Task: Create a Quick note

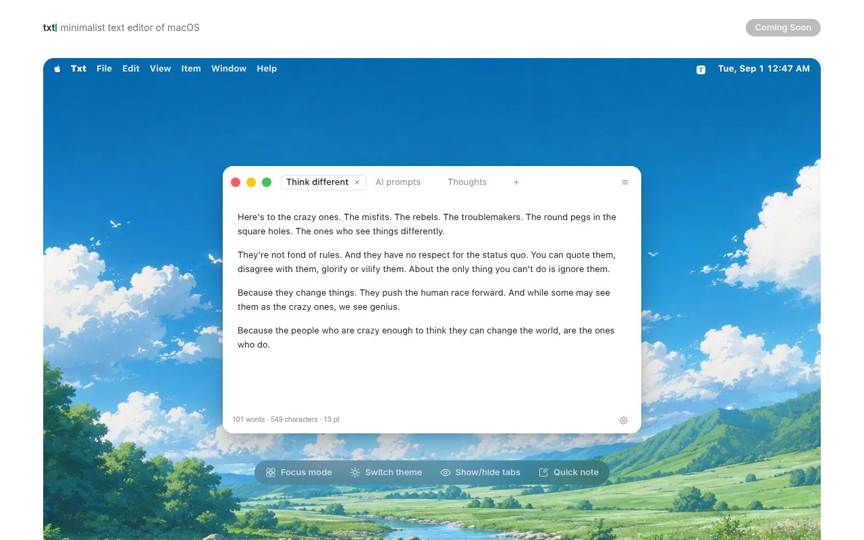Action: coord(569,473)
